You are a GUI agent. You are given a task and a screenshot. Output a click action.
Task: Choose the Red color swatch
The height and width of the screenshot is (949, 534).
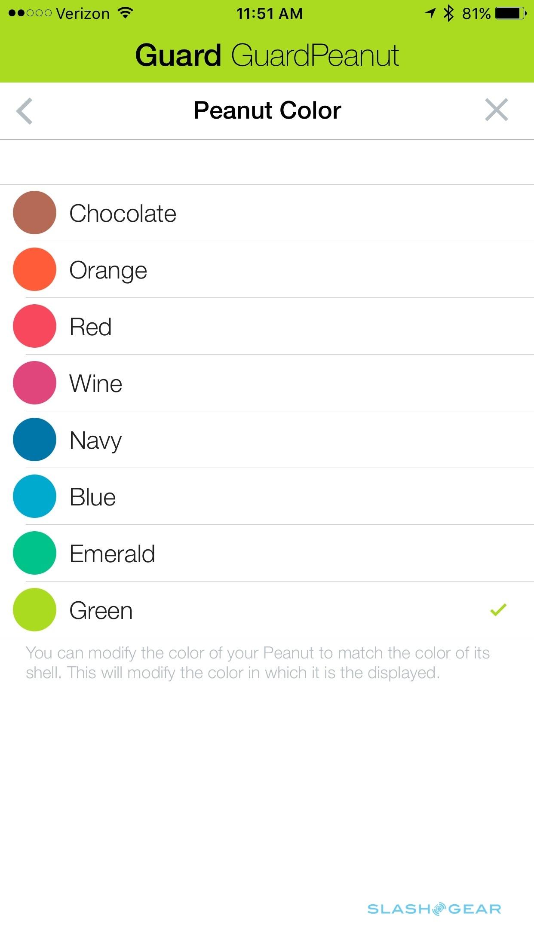pos(34,326)
